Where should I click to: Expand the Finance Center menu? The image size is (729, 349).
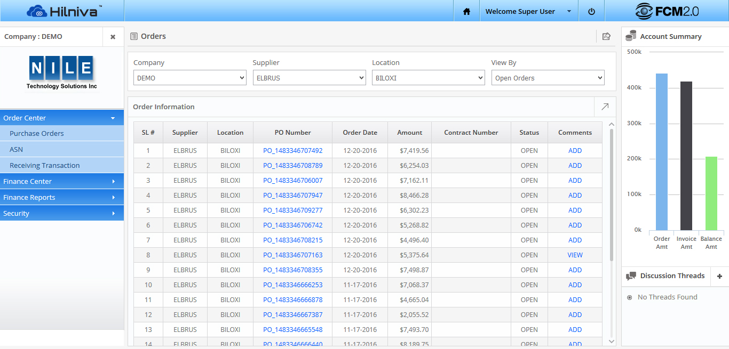tap(61, 181)
